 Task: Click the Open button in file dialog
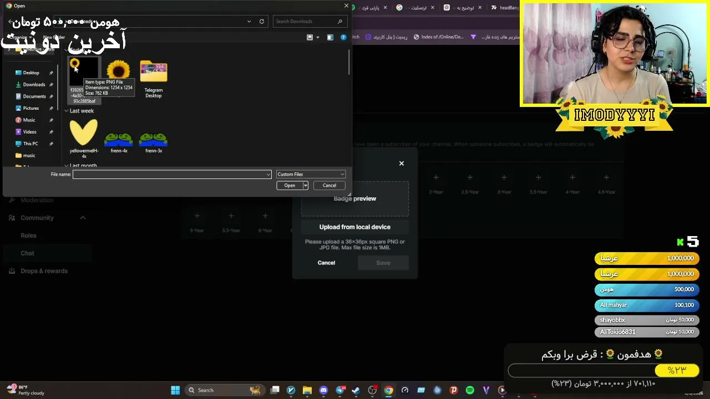coord(290,186)
